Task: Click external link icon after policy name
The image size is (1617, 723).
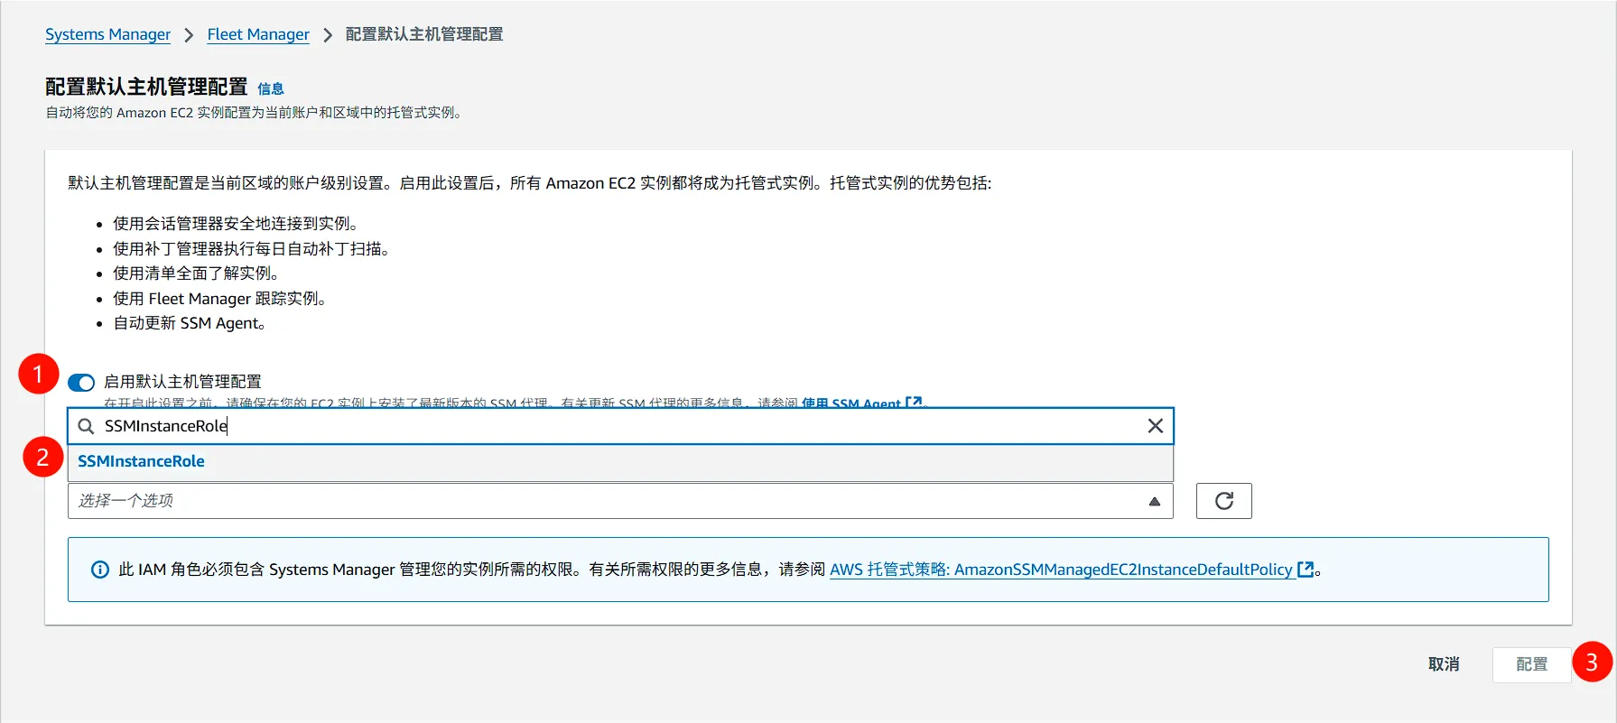Action: pyautogui.click(x=1306, y=570)
